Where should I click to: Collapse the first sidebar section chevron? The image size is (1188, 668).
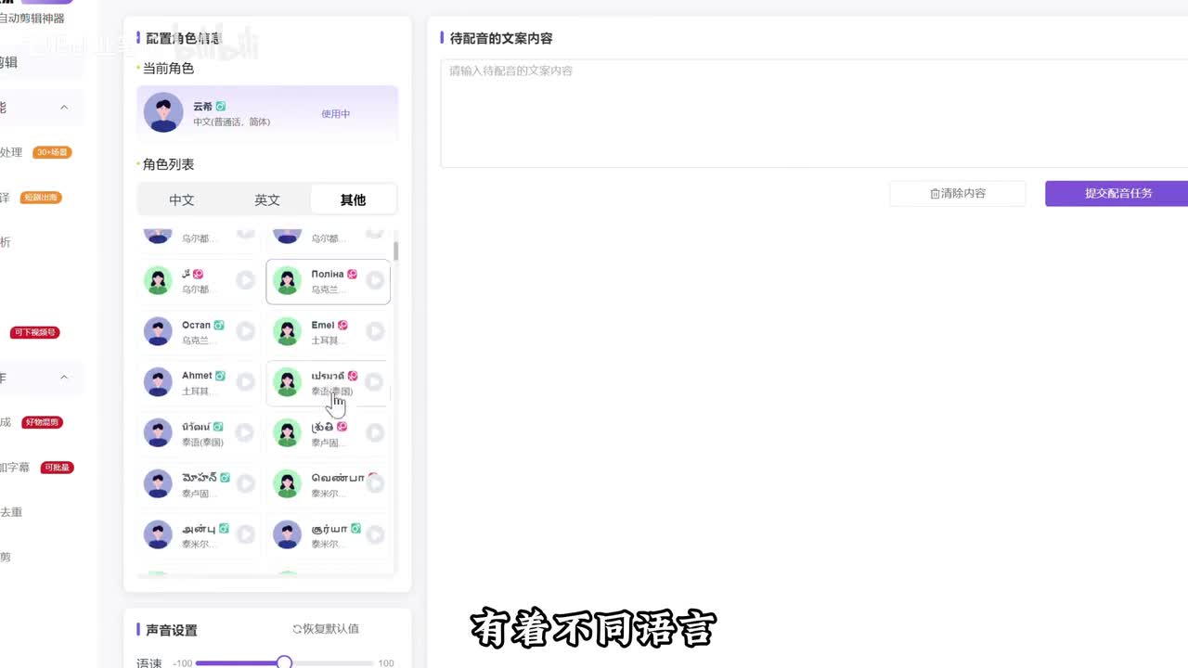click(64, 108)
